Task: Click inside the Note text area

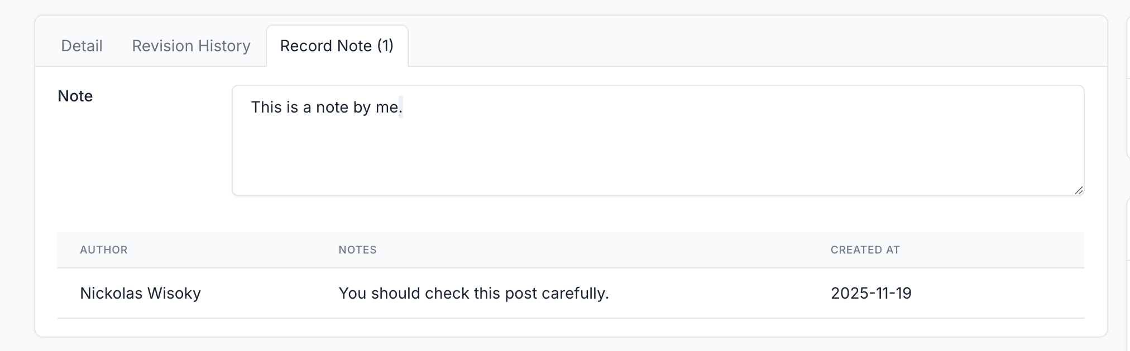Action: click(x=658, y=140)
